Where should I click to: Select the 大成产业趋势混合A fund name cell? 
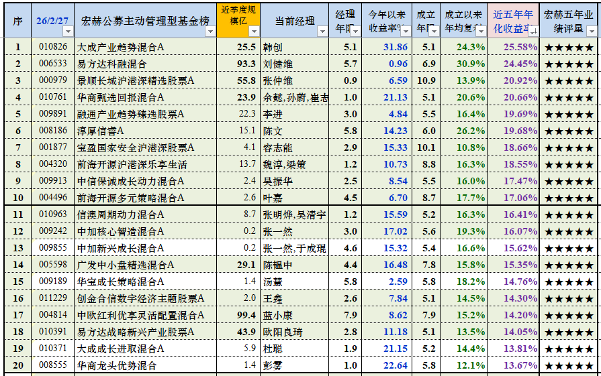121,47
